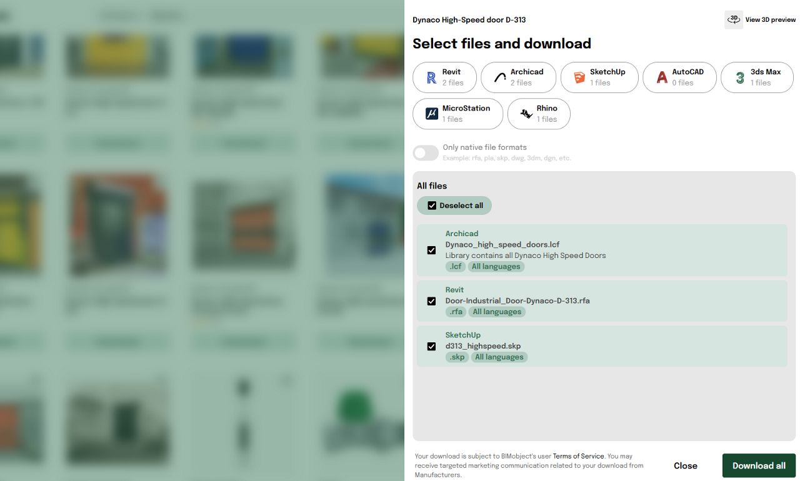Click the Select files and download heading
Image resolution: width=800 pixels, height=481 pixels.
pos(502,44)
